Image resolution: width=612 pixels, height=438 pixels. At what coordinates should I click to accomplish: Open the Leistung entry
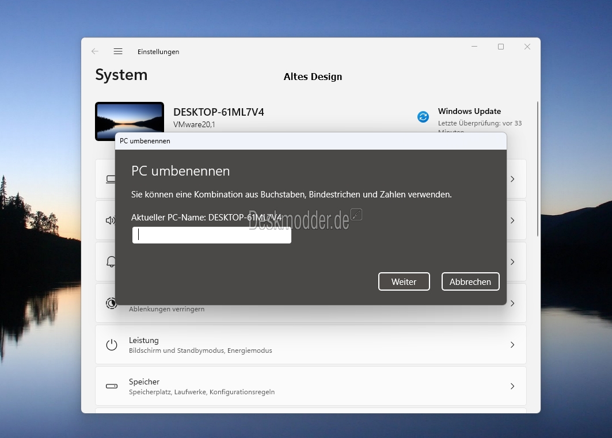[311, 345]
